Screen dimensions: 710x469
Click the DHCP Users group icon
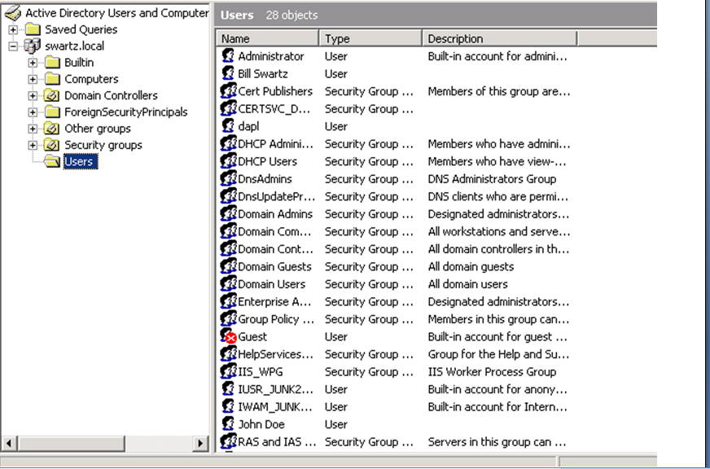(x=228, y=161)
